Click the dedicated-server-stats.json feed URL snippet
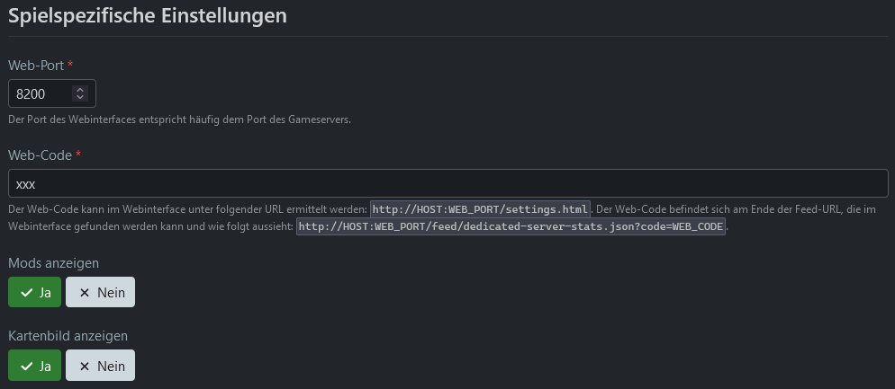This screenshot has height=389, width=895. tap(511, 226)
